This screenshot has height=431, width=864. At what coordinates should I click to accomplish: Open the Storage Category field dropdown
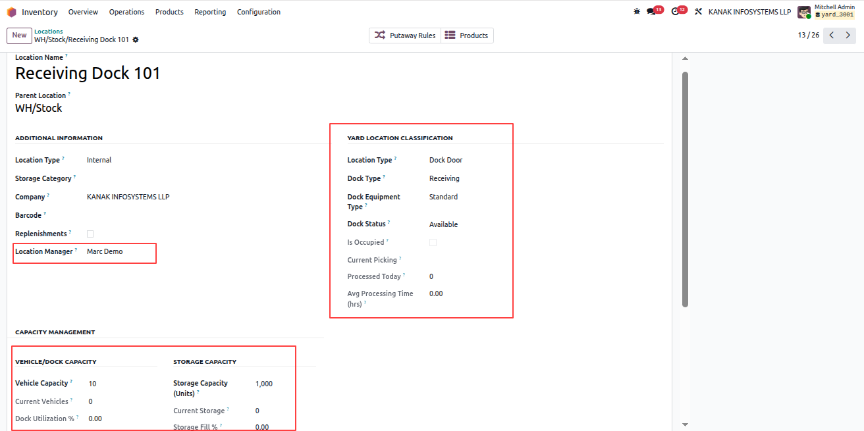click(x=204, y=178)
